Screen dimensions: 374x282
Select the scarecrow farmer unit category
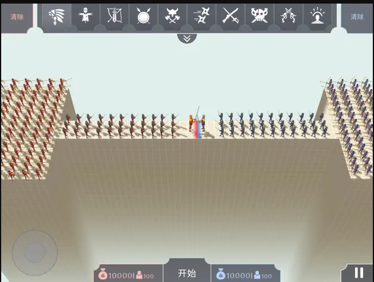(x=85, y=16)
